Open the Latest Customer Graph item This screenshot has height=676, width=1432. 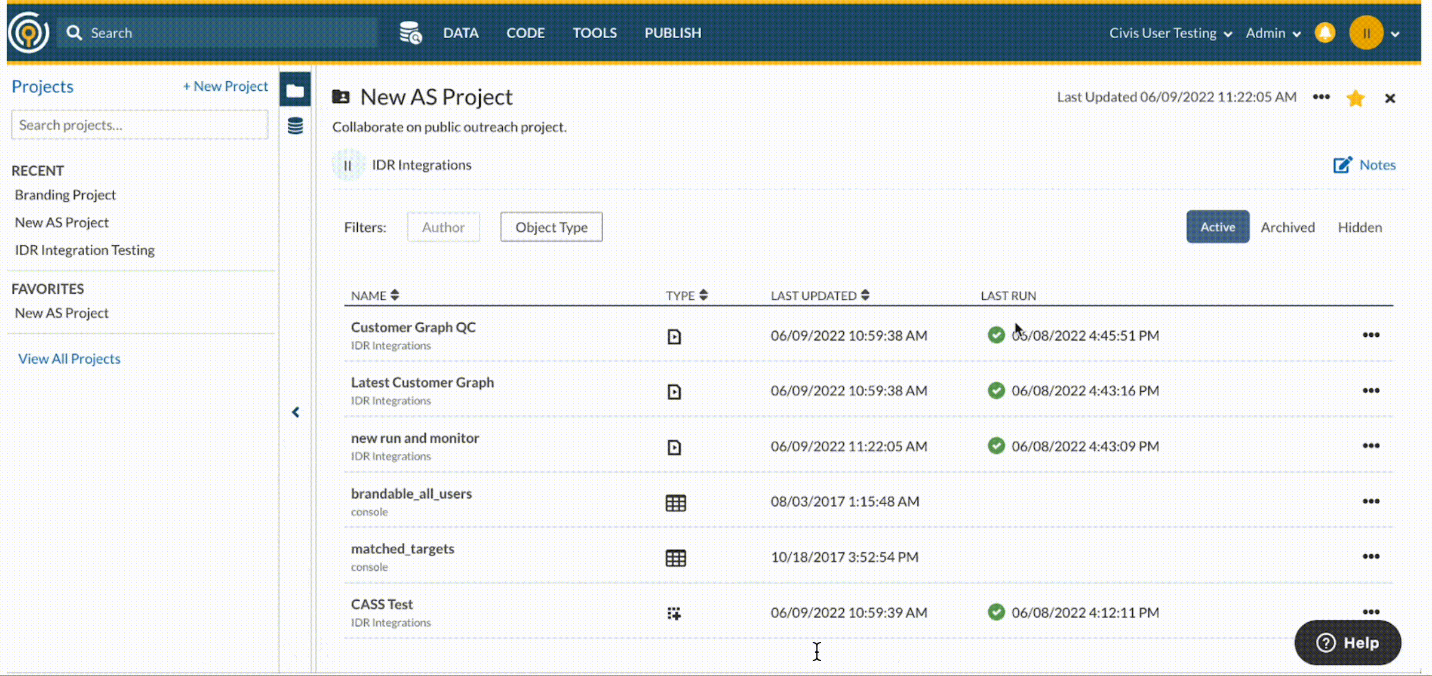point(422,383)
